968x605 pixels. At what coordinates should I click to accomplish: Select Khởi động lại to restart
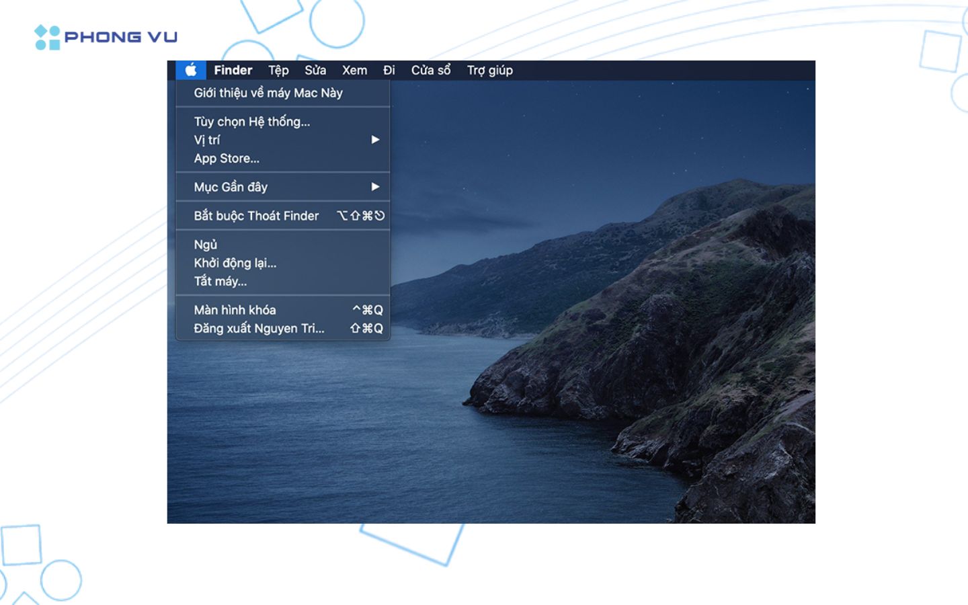tap(235, 263)
